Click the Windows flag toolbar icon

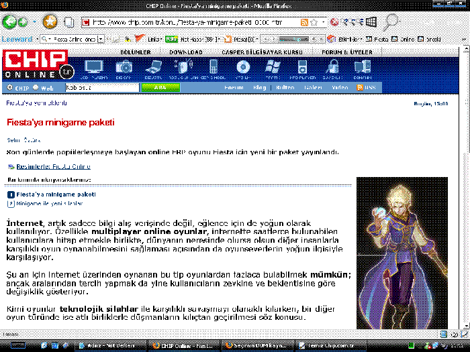click(x=371, y=22)
